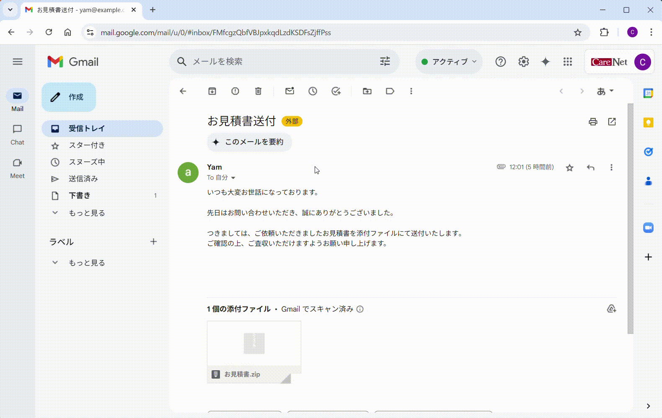Save the attachment to Google Drive

611,309
